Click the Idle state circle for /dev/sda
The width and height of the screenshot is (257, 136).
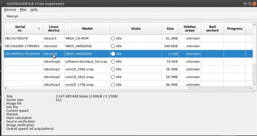[x=113, y=46]
